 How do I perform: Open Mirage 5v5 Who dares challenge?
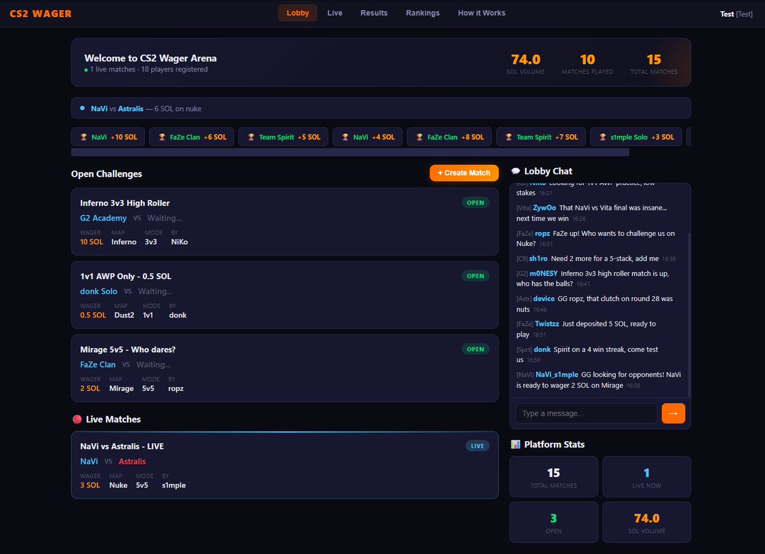pyautogui.click(x=285, y=368)
